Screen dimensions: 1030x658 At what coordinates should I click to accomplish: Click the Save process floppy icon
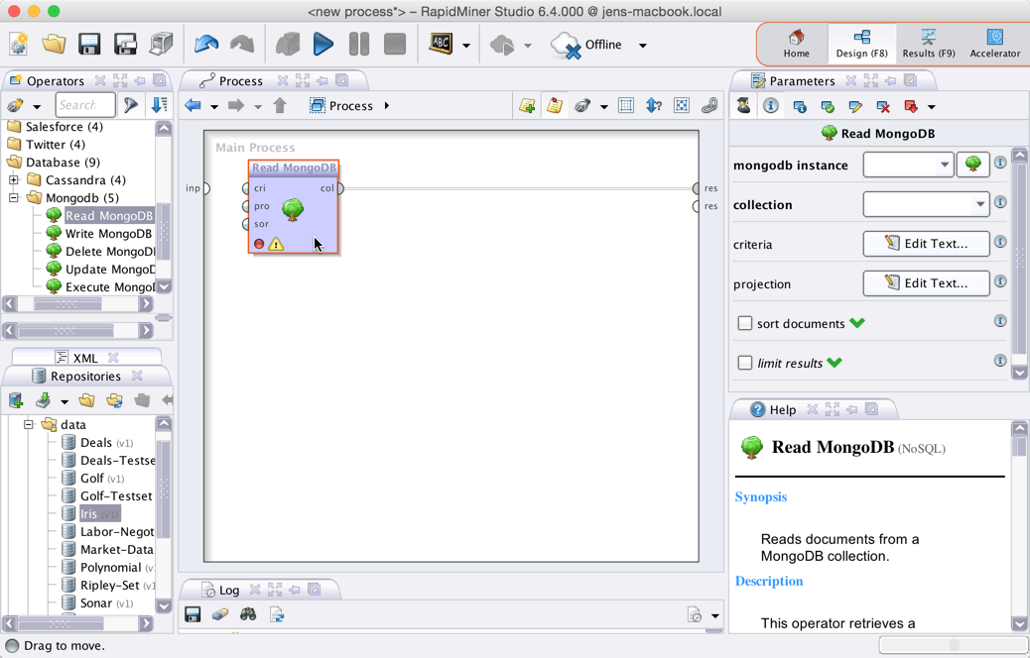click(89, 45)
